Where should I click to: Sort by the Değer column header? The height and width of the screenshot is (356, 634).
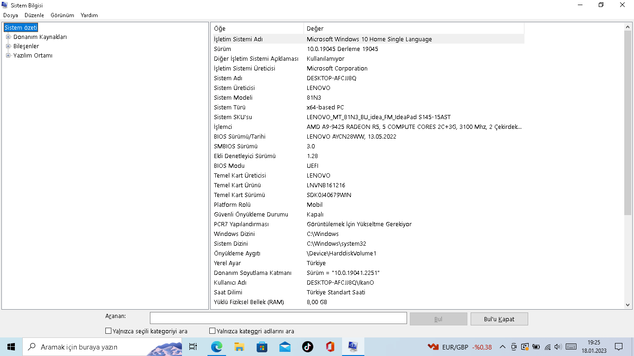pos(414,28)
